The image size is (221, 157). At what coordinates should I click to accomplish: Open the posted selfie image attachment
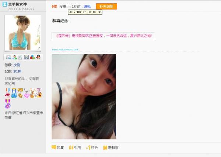(84, 97)
